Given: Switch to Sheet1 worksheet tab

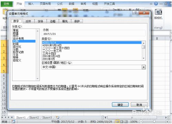Looking at the screenshot, I should pyautogui.click(x=21, y=117).
